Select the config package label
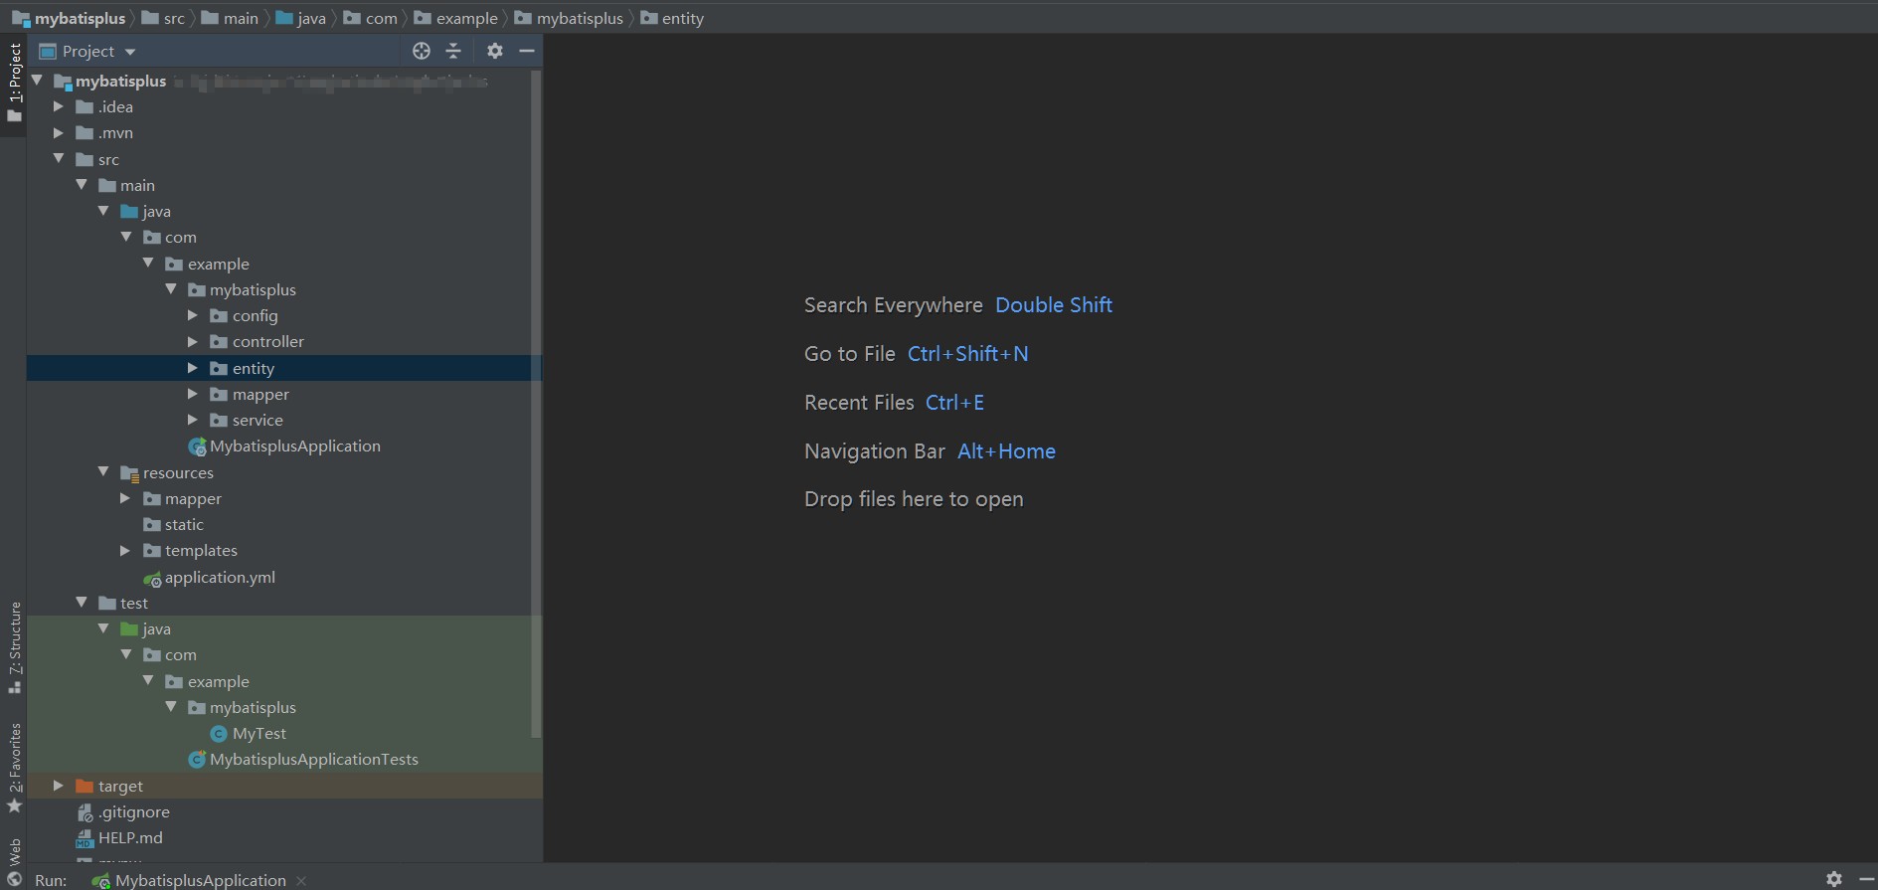Image resolution: width=1878 pixels, height=890 pixels. click(x=255, y=315)
